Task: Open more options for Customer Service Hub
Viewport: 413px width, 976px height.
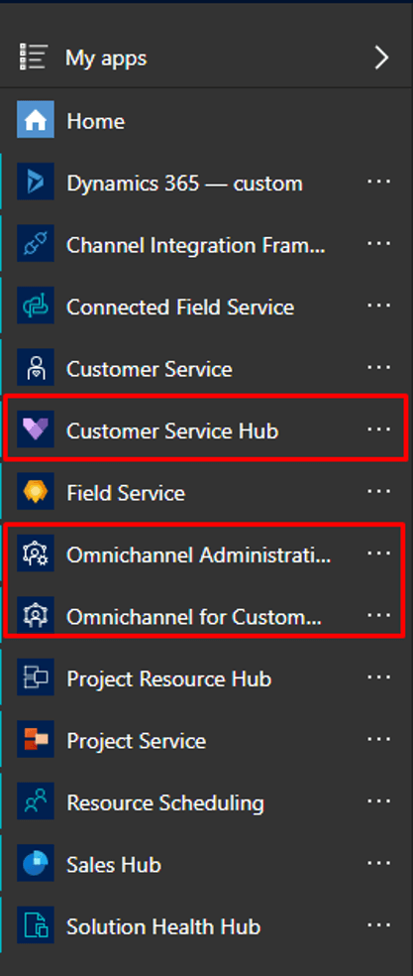Action: click(x=378, y=429)
